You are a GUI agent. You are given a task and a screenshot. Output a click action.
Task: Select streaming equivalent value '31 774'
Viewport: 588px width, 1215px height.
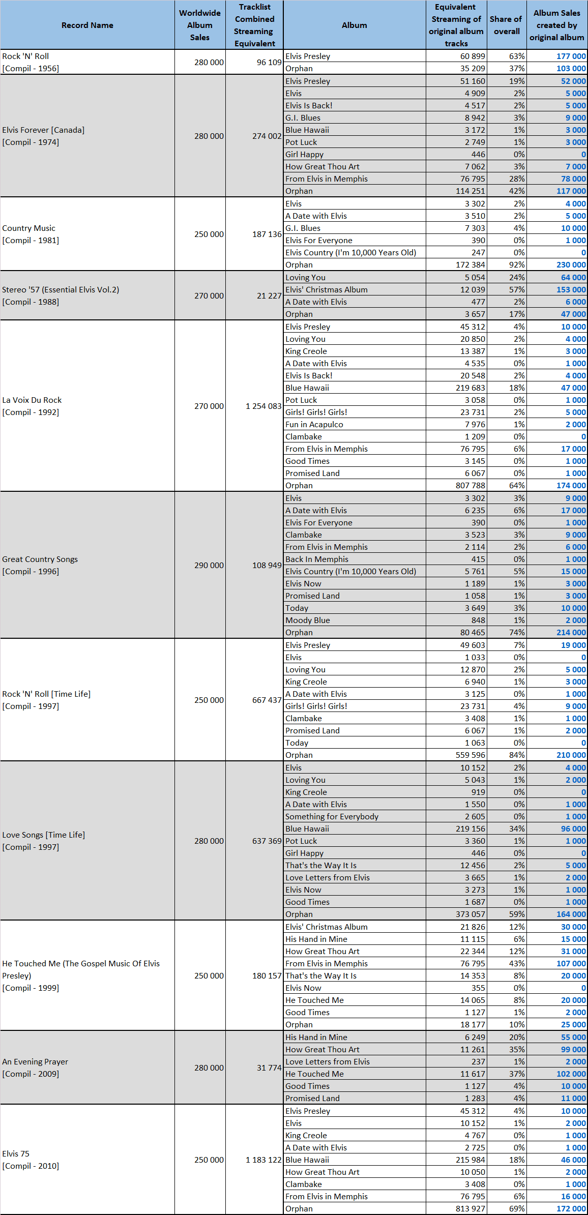coord(269,1068)
